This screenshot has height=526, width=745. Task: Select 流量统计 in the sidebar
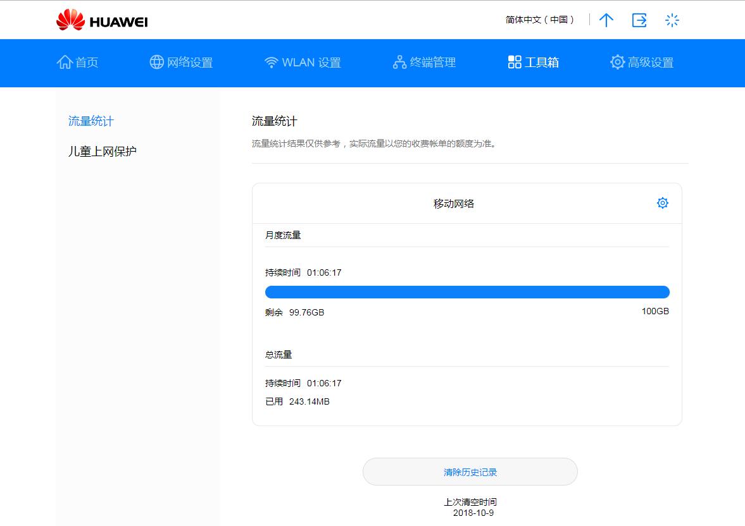click(x=91, y=121)
